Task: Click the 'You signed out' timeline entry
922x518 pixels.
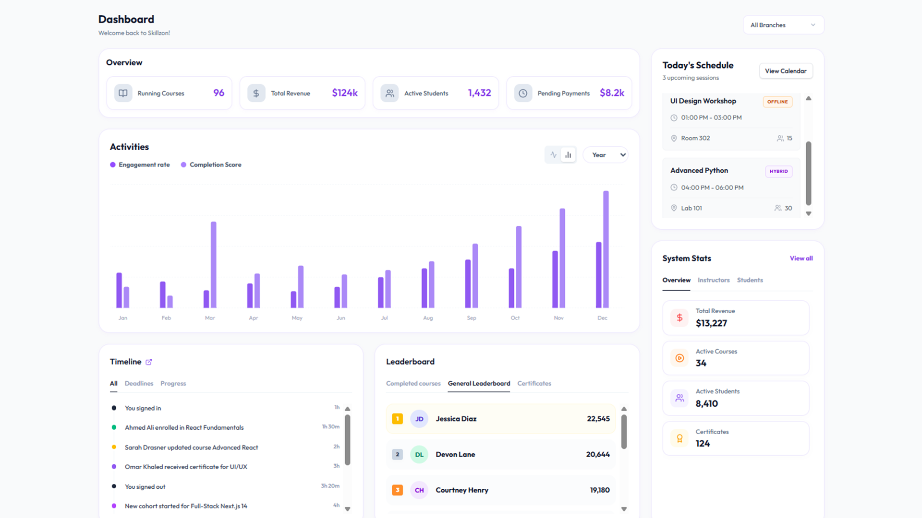Action: click(145, 487)
